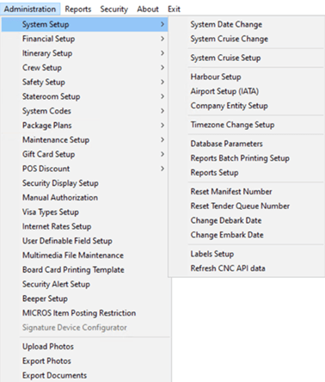
Task: Click Refresh CNC API data
Action: click(x=247, y=268)
